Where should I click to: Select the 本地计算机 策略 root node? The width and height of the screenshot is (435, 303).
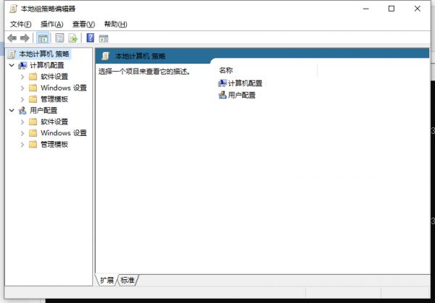click(43, 54)
